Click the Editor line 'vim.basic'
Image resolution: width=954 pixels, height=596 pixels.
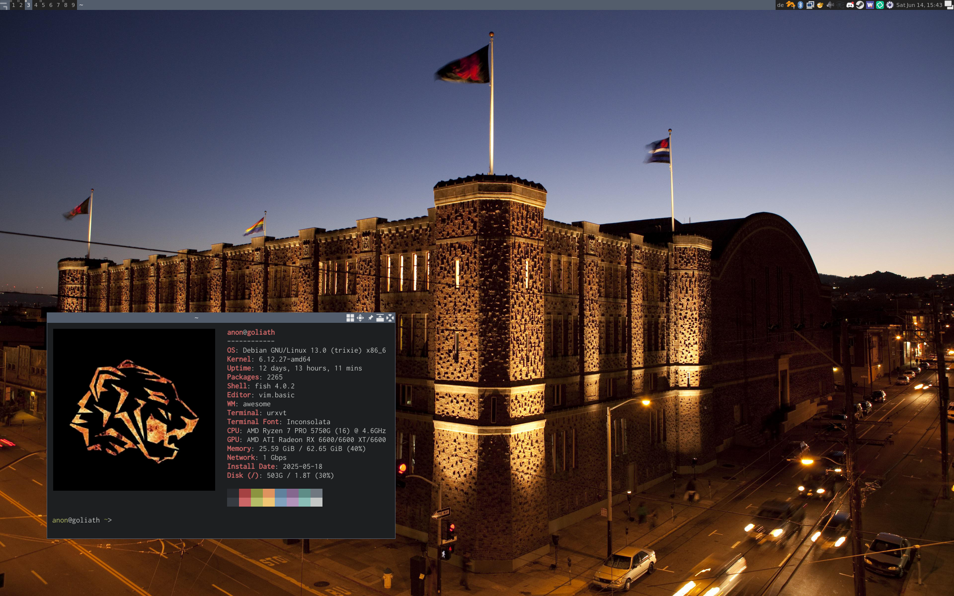[x=261, y=395]
